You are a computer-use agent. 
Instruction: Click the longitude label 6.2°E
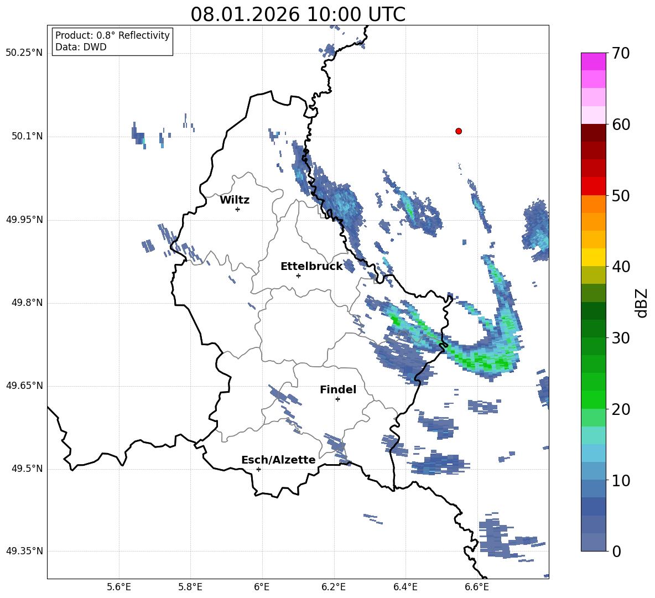(x=334, y=587)
